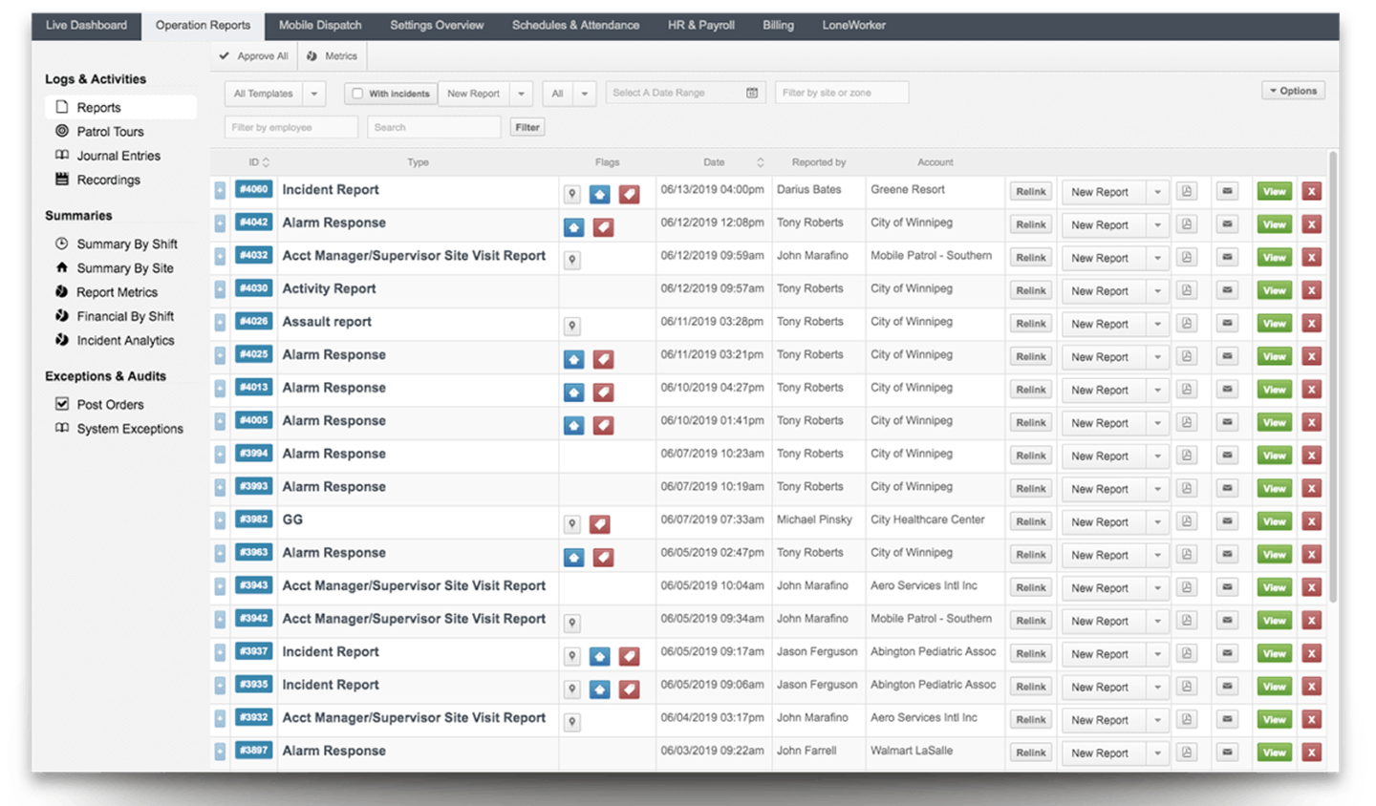Click the location pin flag on report #3932
1376x806 pixels.
coord(572,722)
